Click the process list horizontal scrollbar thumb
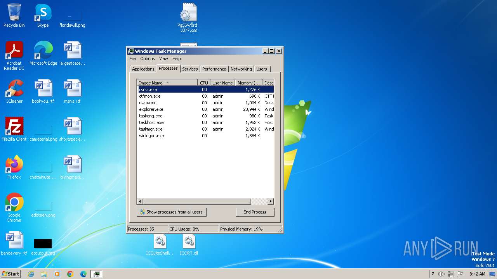This screenshot has height=279, width=497. pos(197,201)
